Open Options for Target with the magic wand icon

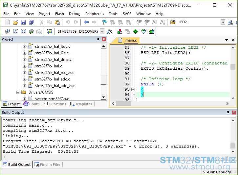pos(109,31)
